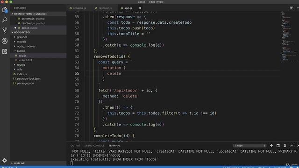299x168 pixels.
Task: Open the Debug view in activity bar
Action: 5,41
